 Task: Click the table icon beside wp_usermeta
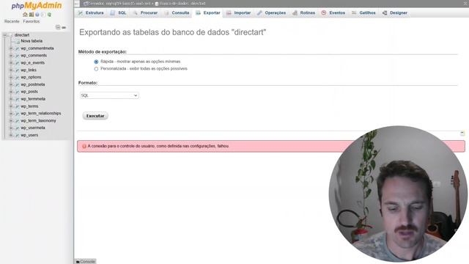[x=17, y=128]
